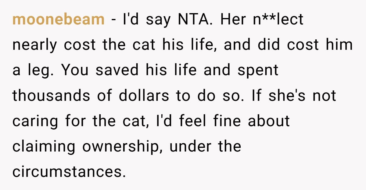Image resolution: width=366 pixels, height=190 pixels.
Task: Click the word spent
Action: click(x=258, y=71)
